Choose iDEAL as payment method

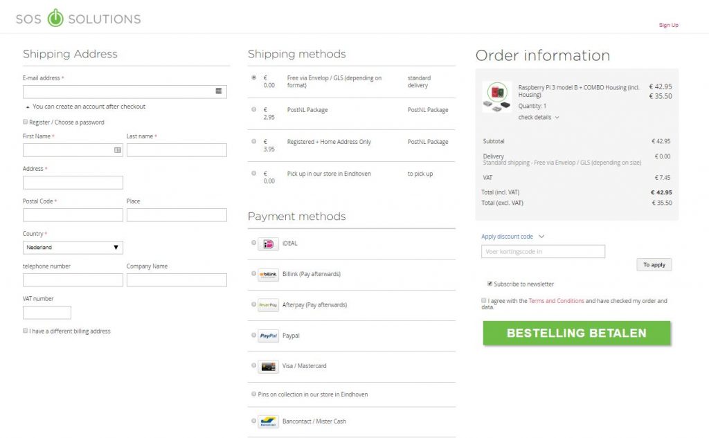click(253, 243)
